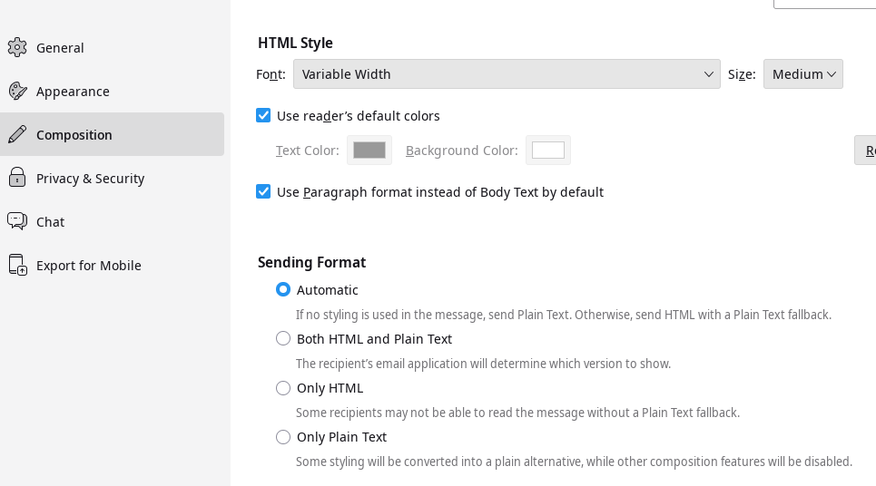Pick the gray Text Color swatch
876x486 pixels.
369,151
